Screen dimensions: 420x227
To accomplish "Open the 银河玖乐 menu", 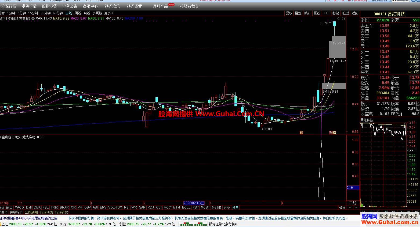I will (112, 6).
